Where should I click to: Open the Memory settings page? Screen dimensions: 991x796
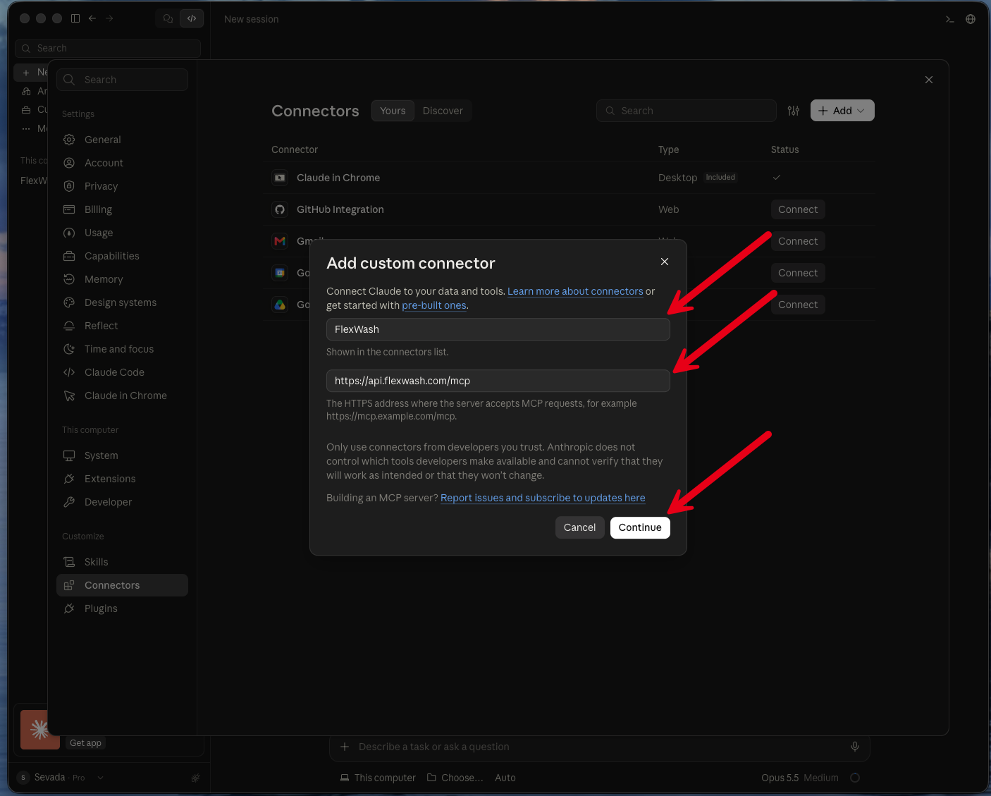(122, 279)
